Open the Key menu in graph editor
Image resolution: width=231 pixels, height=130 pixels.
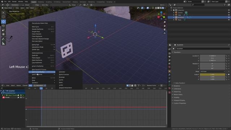click(x=30, y=86)
